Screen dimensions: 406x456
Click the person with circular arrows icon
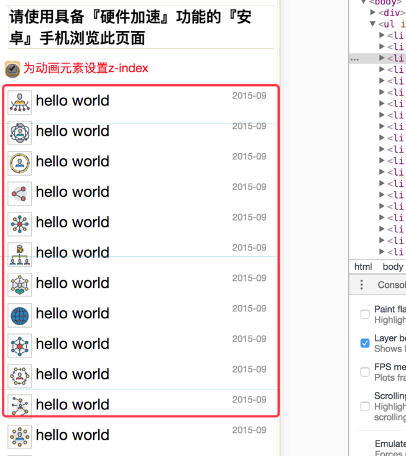19,376
